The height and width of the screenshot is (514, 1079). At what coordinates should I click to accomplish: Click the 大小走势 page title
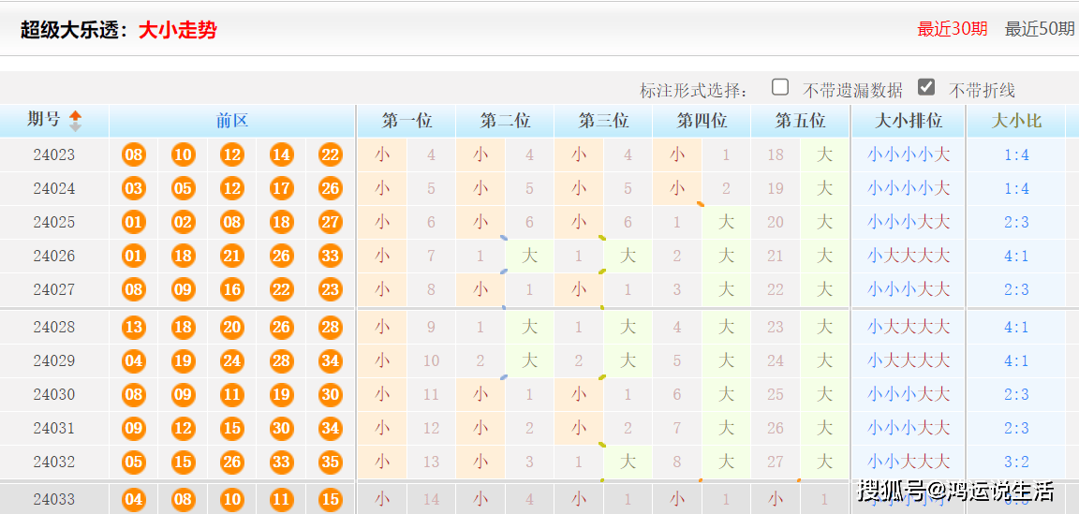tap(178, 30)
